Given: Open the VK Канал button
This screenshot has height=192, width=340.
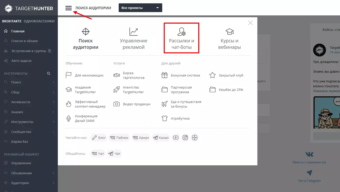Looking at the screenshot, I should 141,137.
